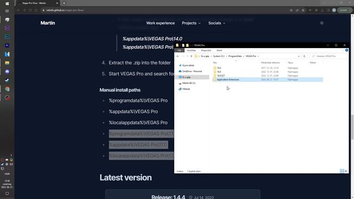Open the red-black round taskbar app icon
Image resolution: width=354 pixels, height=199 pixels.
(x=7, y=98)
